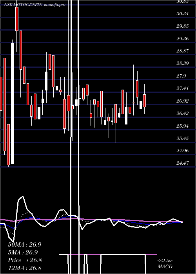The width and height of the screenshot is (196, 274).
Task: Click the 29.36 price axis label
Action: click(x=183, y=38)
